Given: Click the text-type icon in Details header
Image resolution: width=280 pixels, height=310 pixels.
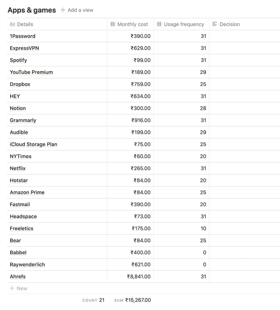Looking at the screenshot, I should 13,24.
